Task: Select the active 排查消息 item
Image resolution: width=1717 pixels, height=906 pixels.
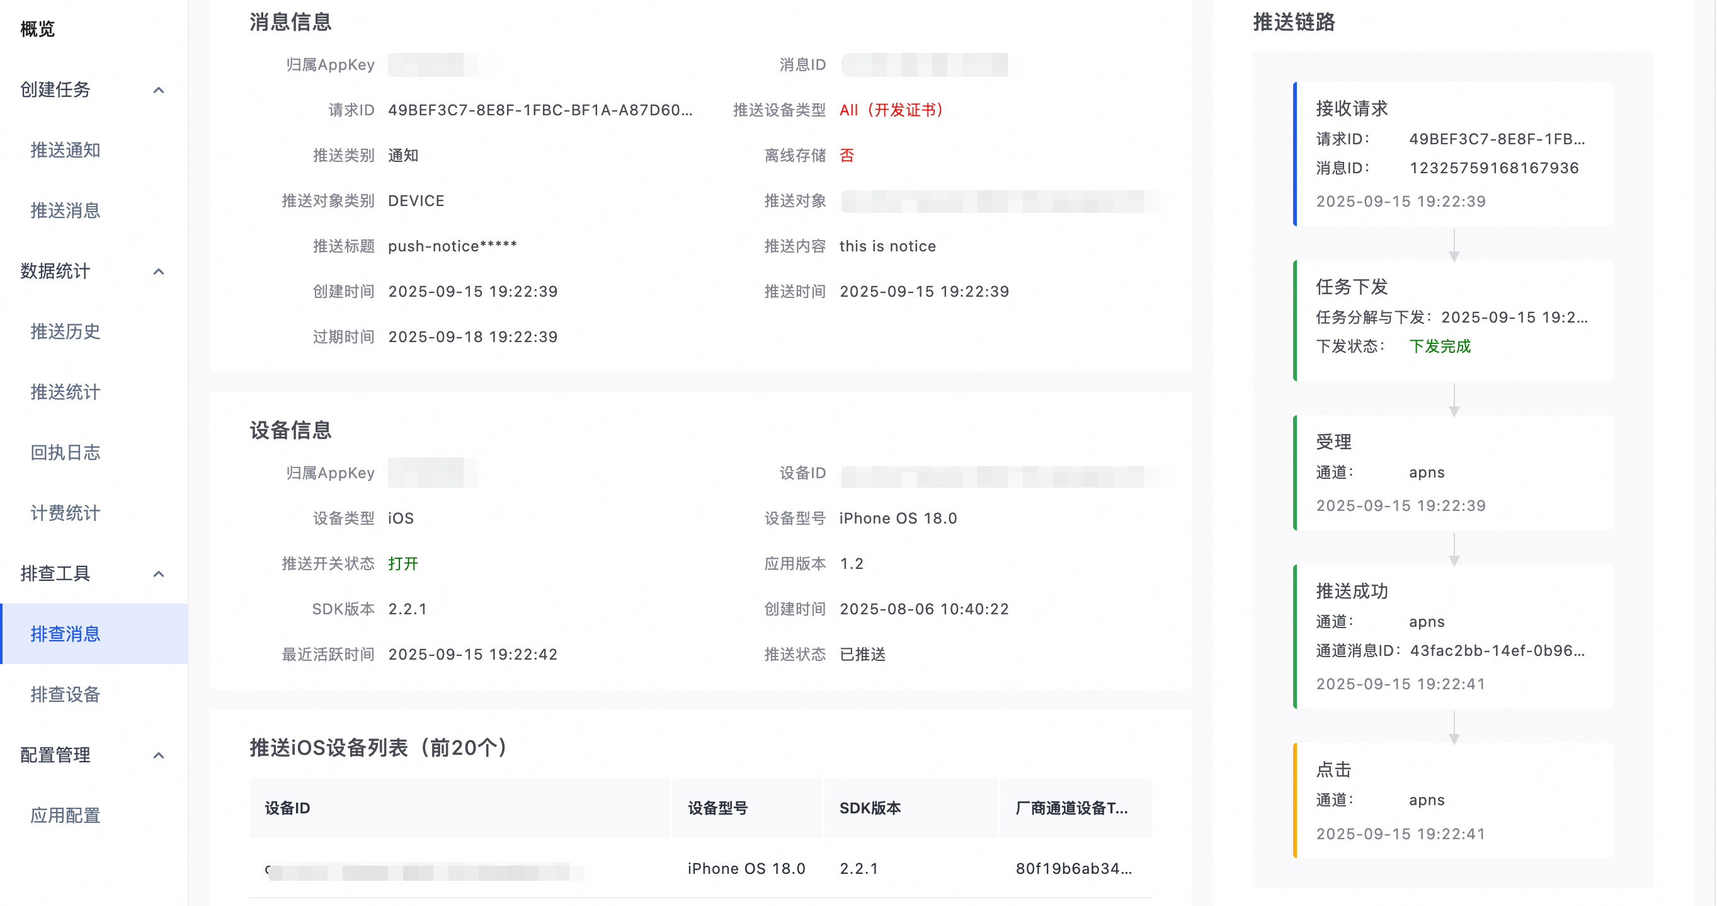Action: (x=66, y=634)
